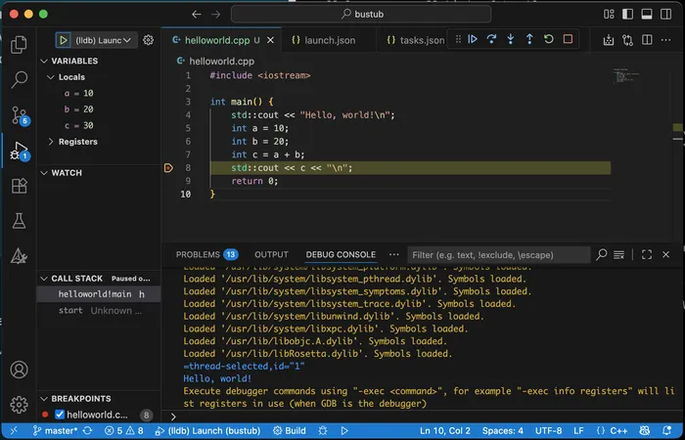Open the Testing flask view

pos(19,221)
